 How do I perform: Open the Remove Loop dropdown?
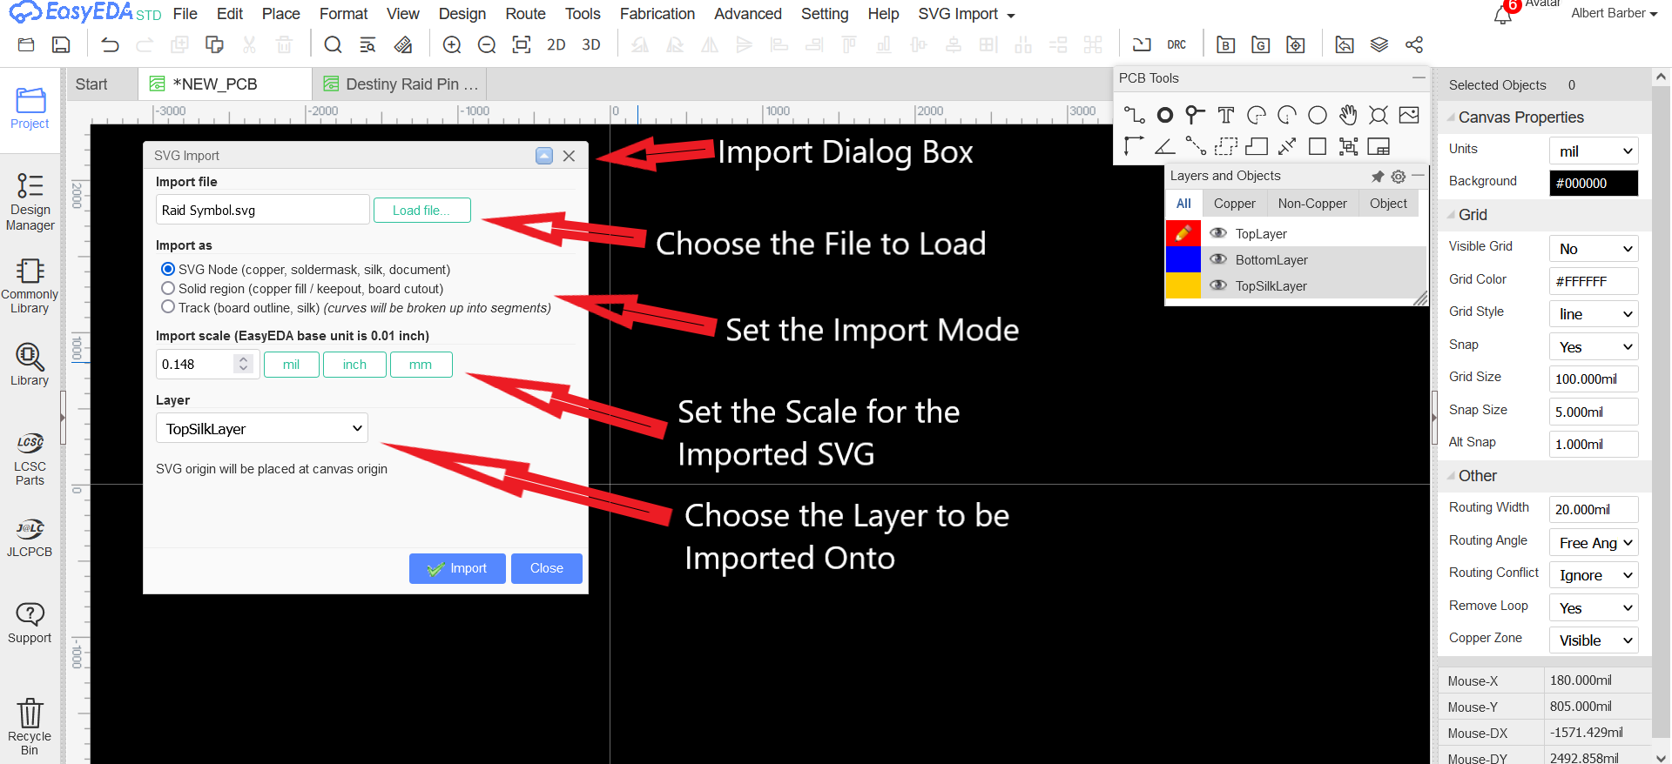pos(1594,607)
